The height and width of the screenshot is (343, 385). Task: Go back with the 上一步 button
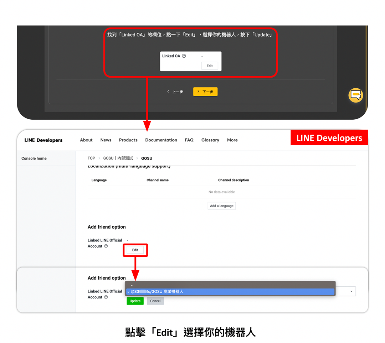click(x=175, y=92)
